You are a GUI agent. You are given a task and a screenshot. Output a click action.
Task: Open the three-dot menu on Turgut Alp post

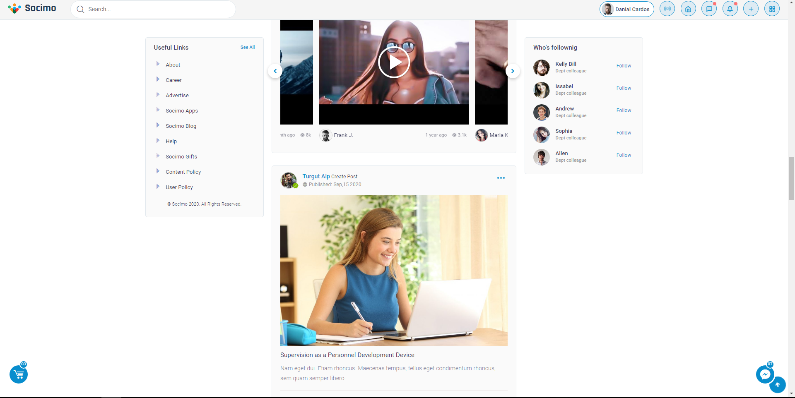click(501, 178)
